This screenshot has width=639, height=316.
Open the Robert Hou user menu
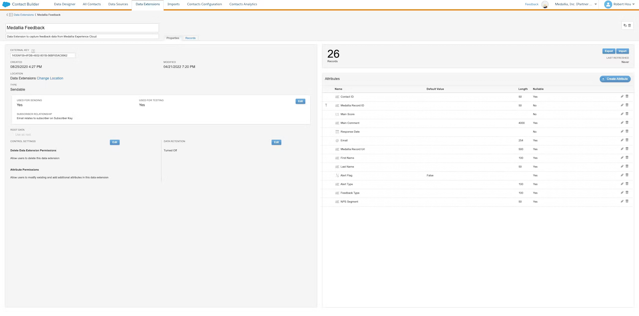click(x=619, y=4)
